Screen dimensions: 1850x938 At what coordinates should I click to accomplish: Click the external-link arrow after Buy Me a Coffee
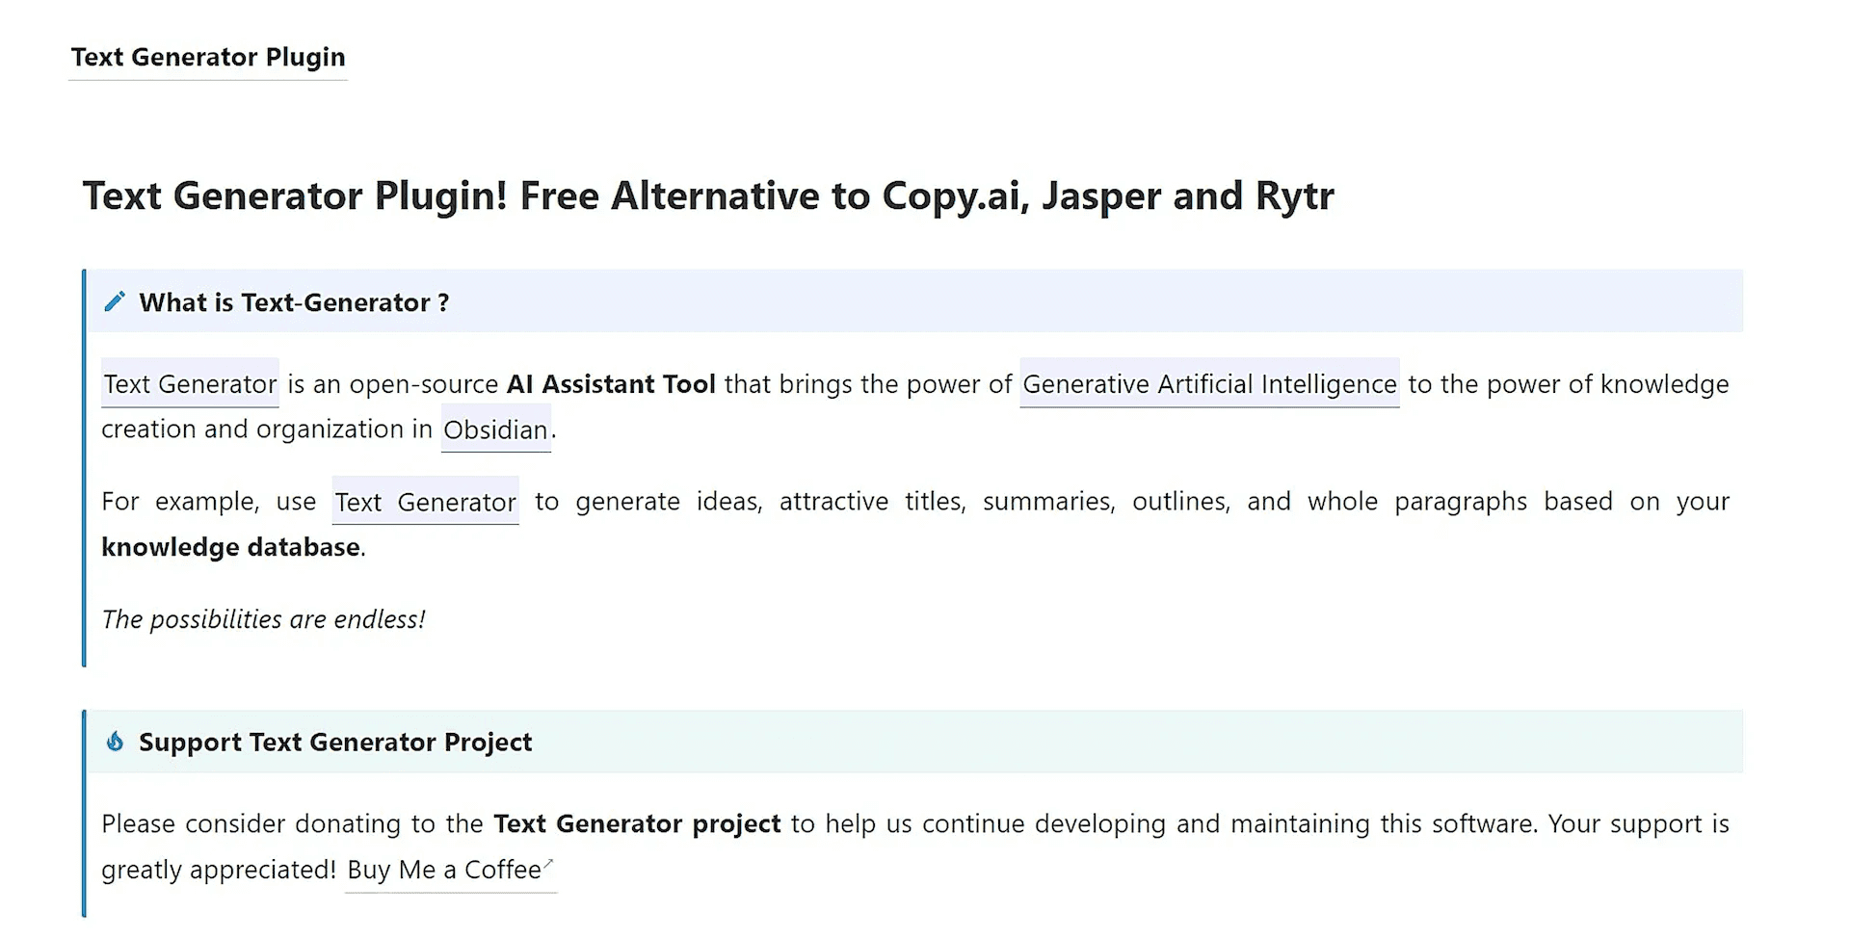pyautogui.click(x=549, y=863)
